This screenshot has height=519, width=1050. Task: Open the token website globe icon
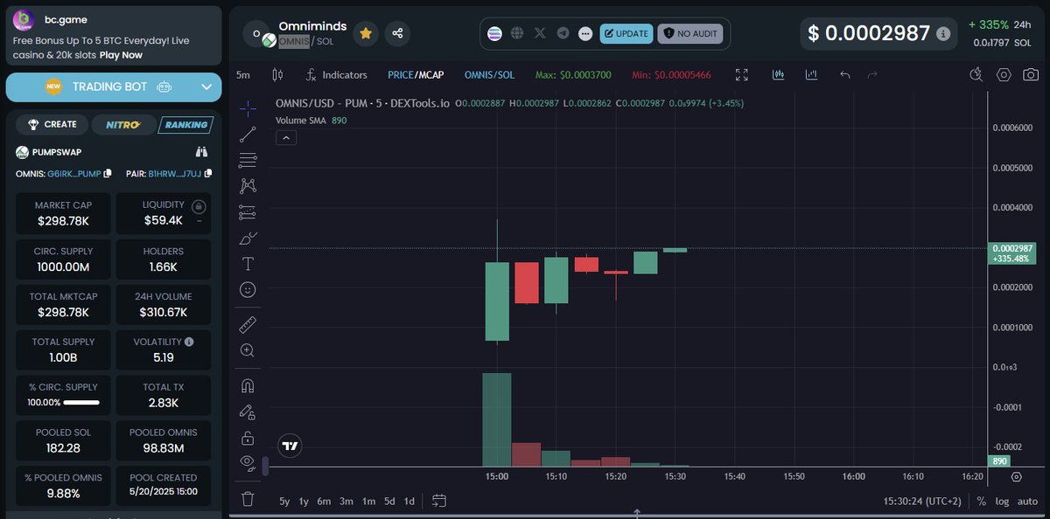click(x=517, y=33)
